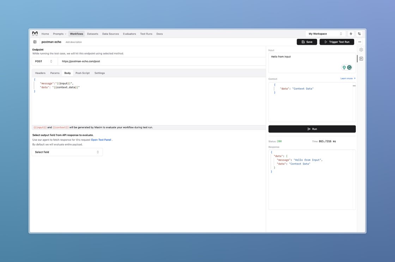The image size is (395, 262).
Task: Go to Test Runs
Action: [146, 34]
